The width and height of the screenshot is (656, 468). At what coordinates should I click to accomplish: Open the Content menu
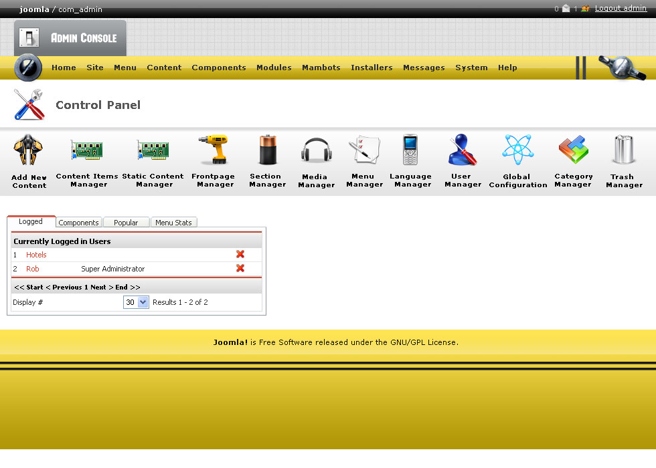pos(164,68)
